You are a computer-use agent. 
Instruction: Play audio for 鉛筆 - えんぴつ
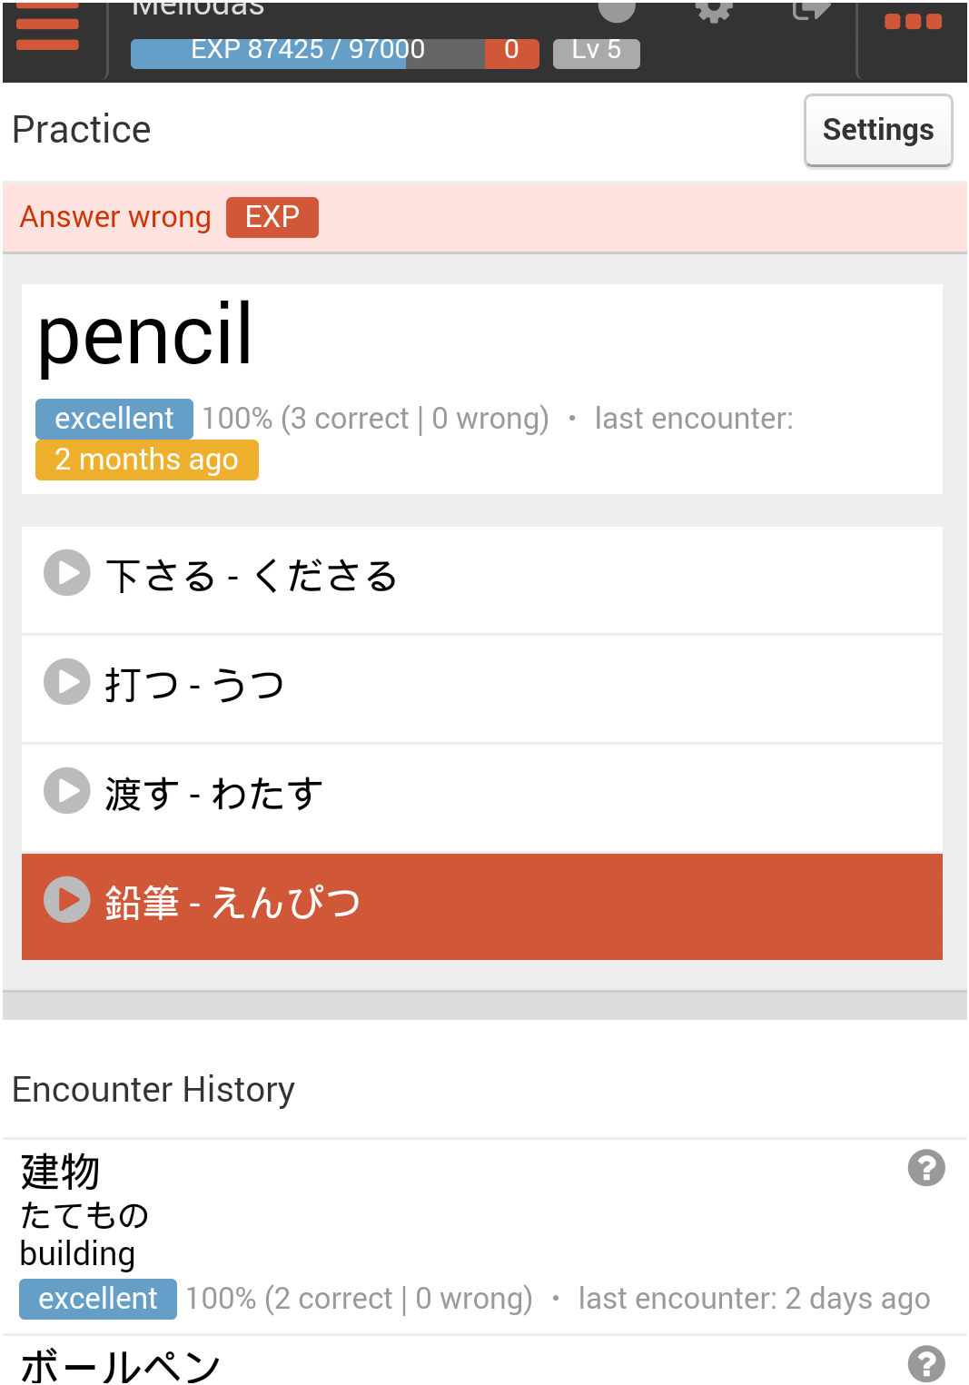click(67, 900)
